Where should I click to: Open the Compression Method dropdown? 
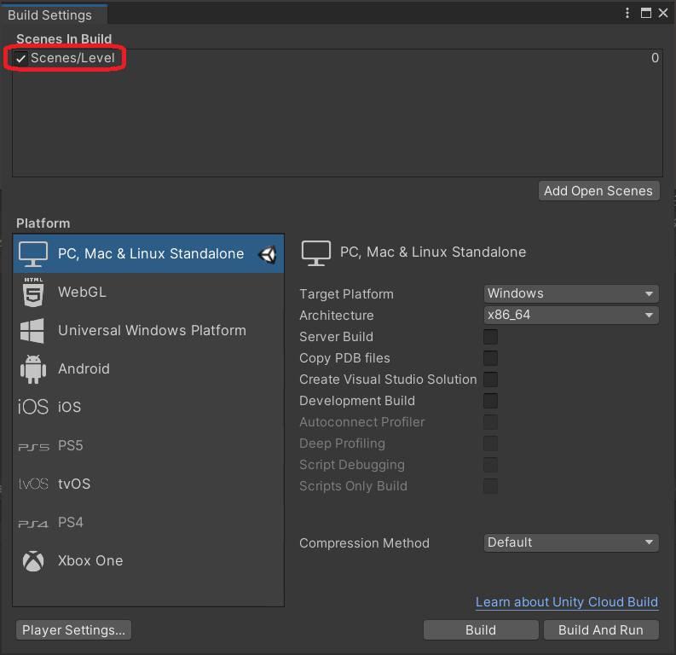coord(571,542)
